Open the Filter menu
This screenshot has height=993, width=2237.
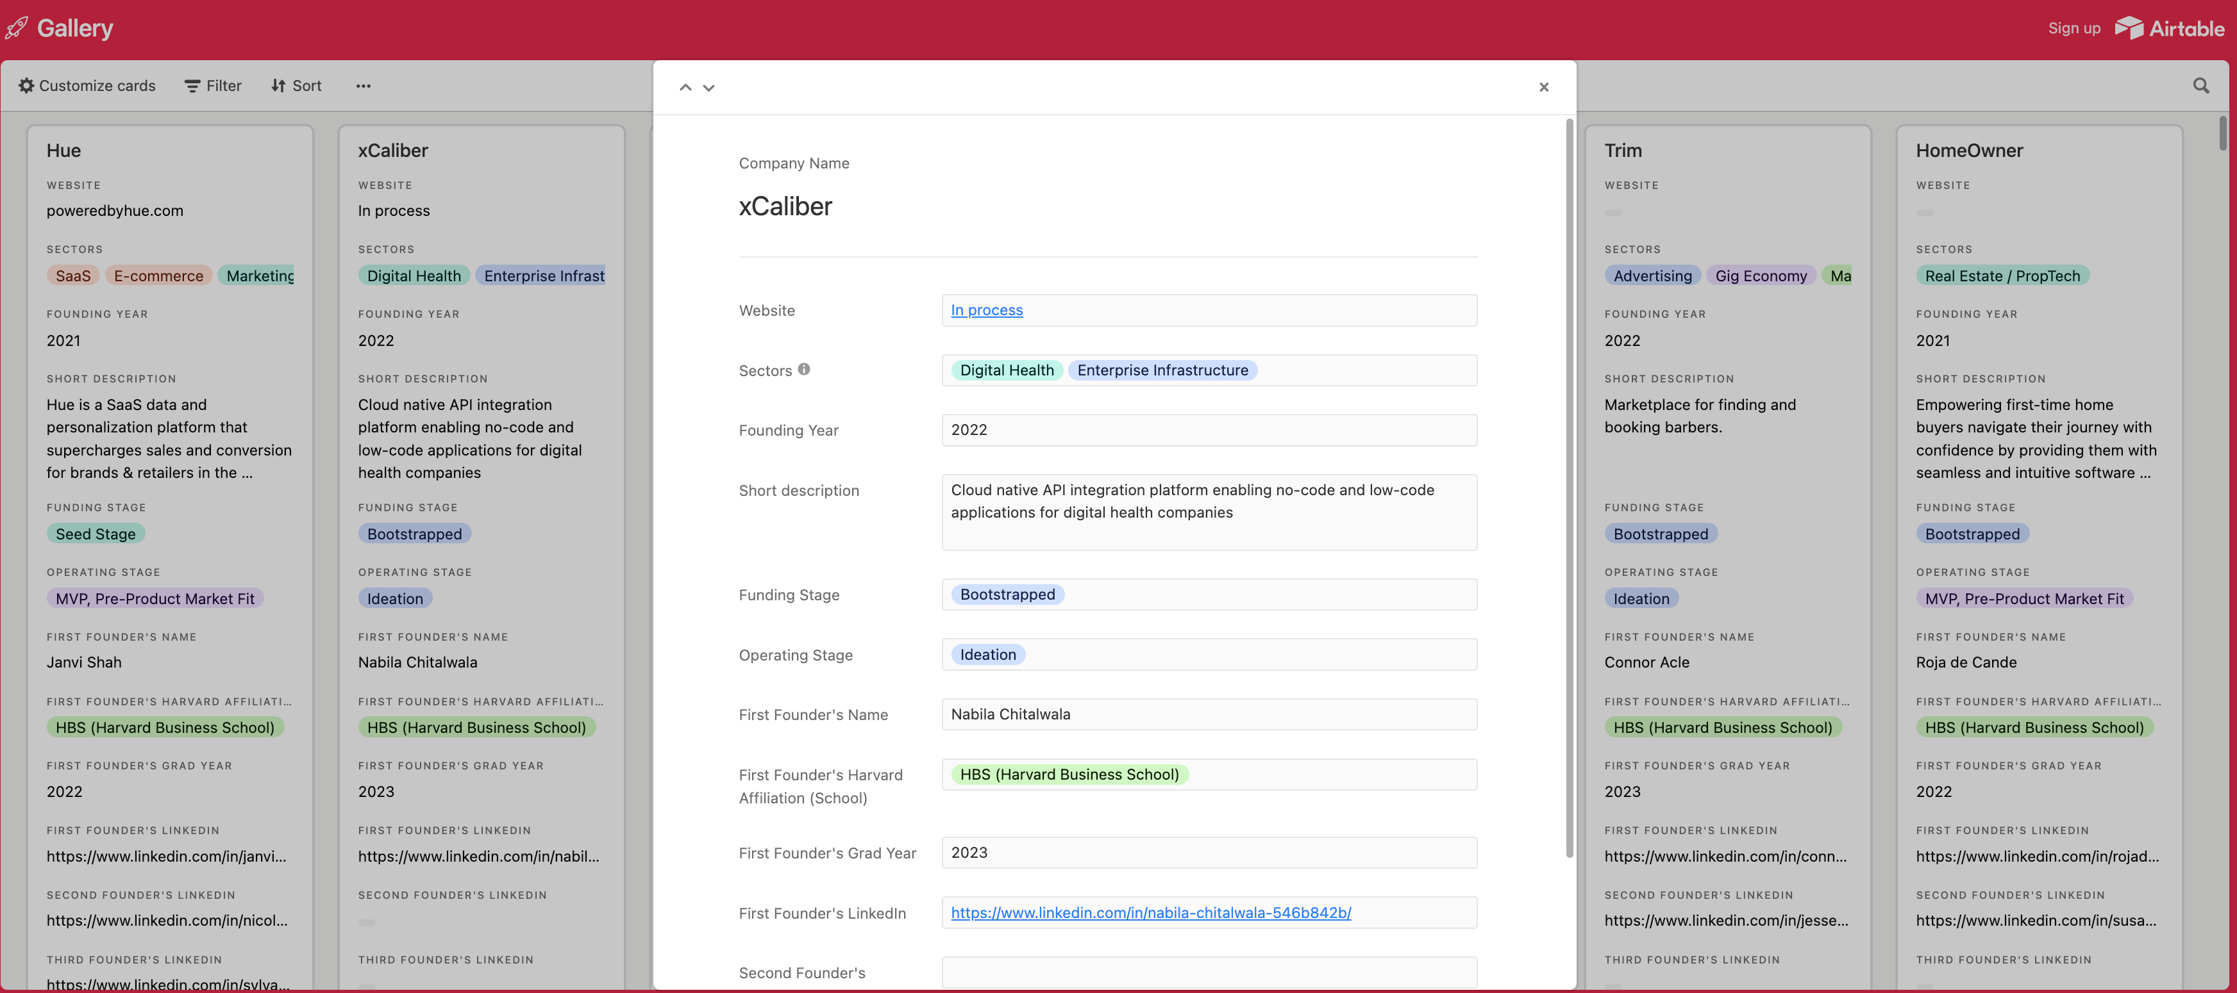coord(213,86)
